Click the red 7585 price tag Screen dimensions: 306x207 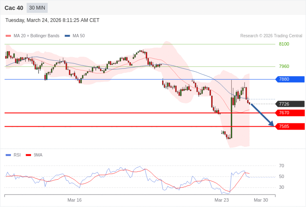coord(290,126)
